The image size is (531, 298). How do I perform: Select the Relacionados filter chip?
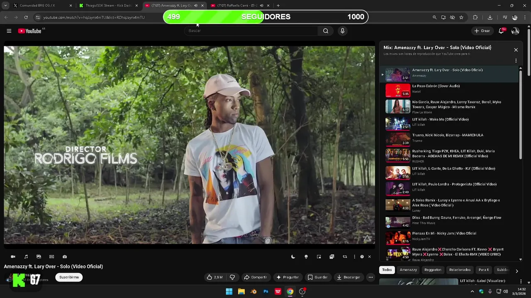pos(460,270)
